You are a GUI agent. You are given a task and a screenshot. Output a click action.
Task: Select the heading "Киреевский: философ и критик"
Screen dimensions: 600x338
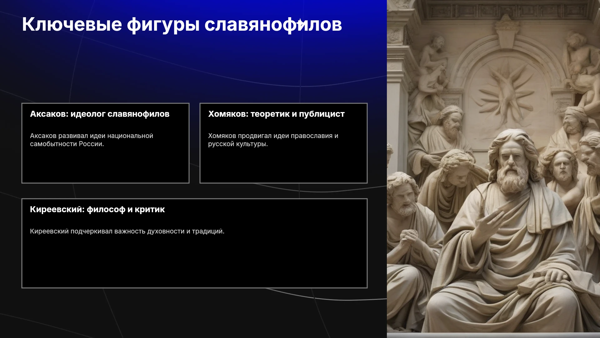(97, 209)
